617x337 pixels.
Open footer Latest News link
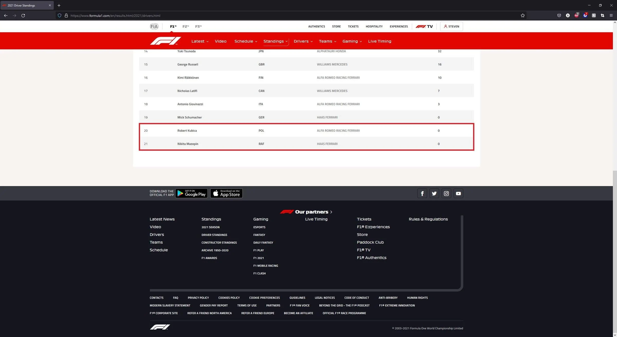tap(162, 219)
